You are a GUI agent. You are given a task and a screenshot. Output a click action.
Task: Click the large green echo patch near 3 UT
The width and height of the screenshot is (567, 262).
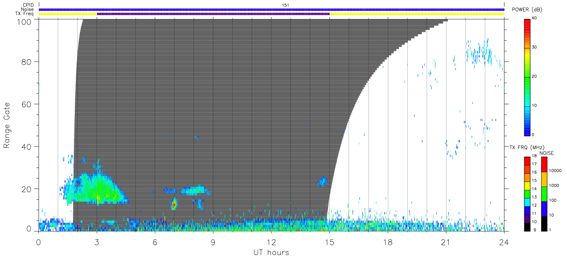[95, 189]
